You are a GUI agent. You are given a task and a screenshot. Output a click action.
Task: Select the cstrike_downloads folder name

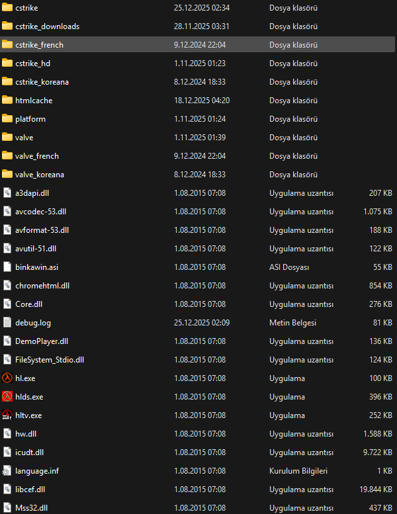tap(47, 26)
